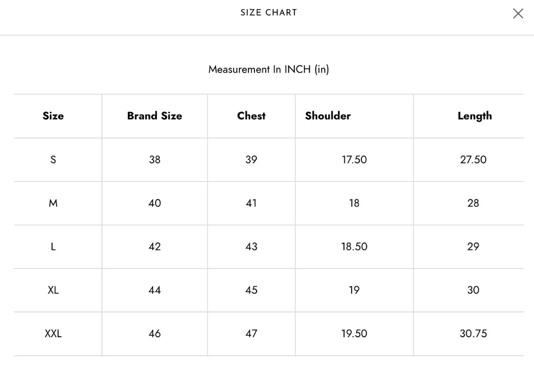
Task: Click length value 30.75
Action: point(474,334)
